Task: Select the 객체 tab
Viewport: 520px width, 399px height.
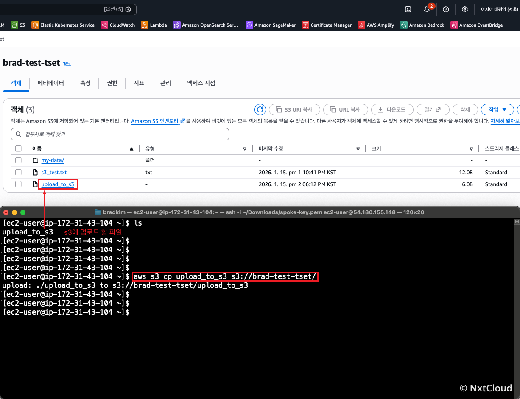Action: coord(16,83)
